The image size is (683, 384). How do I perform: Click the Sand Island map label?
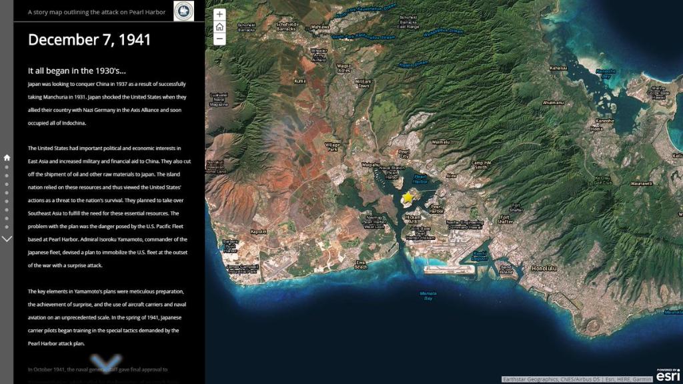(x=506, y=269)
